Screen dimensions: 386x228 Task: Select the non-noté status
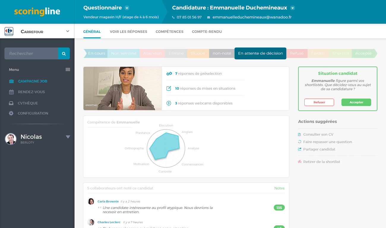[222, 53]
